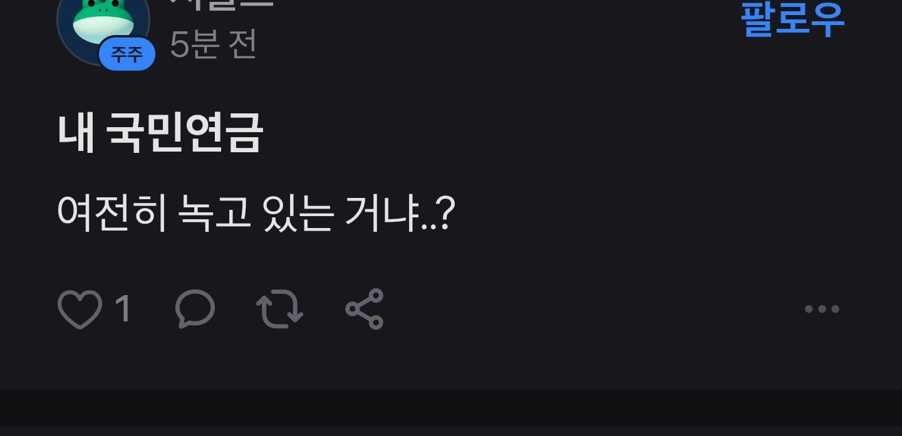Share the post with the share icon
This screenshot has width=902, height=436.
(365, 309)
